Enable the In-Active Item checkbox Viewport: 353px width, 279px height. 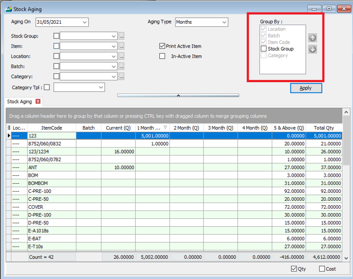click(x=162, y=56)
